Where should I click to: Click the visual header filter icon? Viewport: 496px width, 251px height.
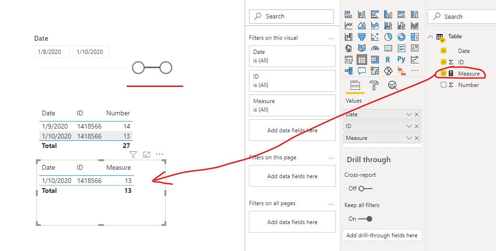pyautogui.click(x=133, y=155)
